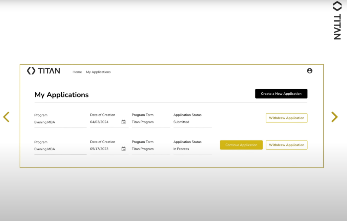347x221 pixels.
Task: Select My Applications in the navigation bar
Action: (x=98, y=72)
